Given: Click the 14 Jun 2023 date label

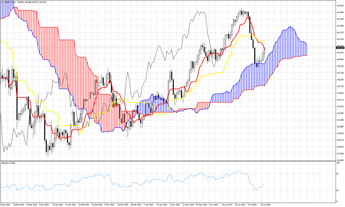Looking at the screenshot, I should pos(227,205).
